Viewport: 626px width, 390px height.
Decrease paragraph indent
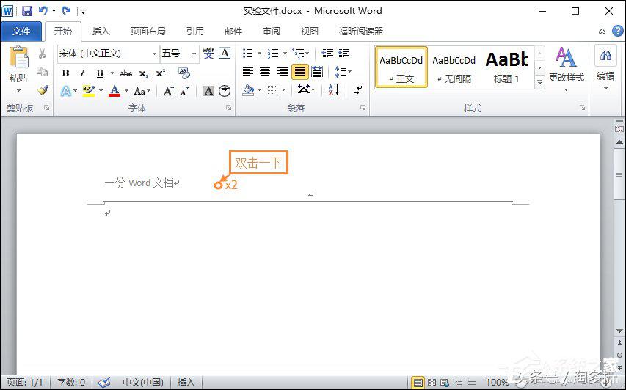pyautogui.click(x=327, y=53)
